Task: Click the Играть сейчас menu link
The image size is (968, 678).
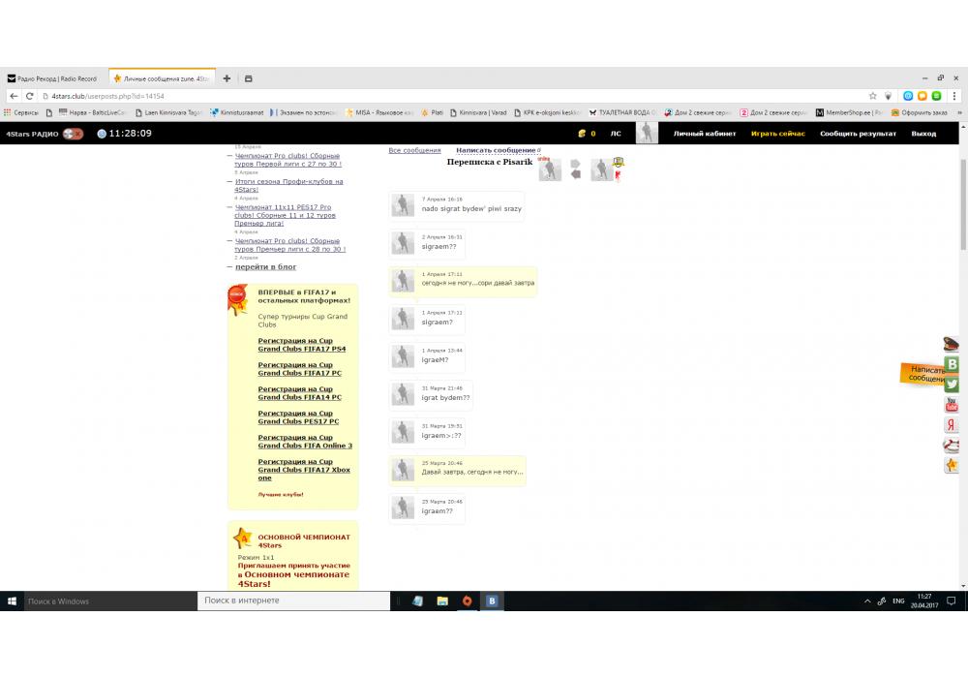Action: coord(777,134)
